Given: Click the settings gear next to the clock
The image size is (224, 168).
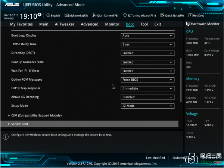Looking at the screenshot, I should pos(40,15).
